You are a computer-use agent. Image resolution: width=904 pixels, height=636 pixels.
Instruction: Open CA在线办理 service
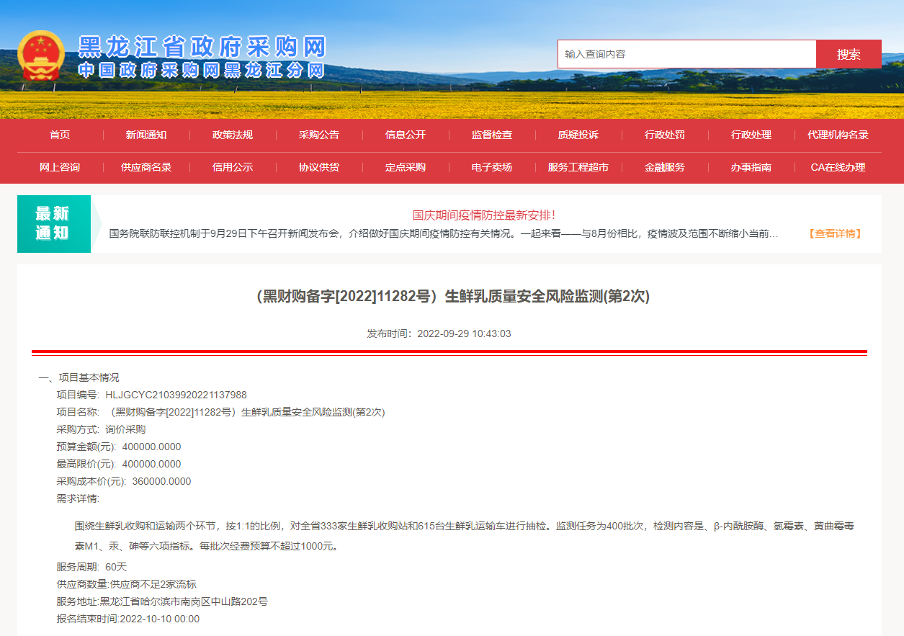(838, 167)
